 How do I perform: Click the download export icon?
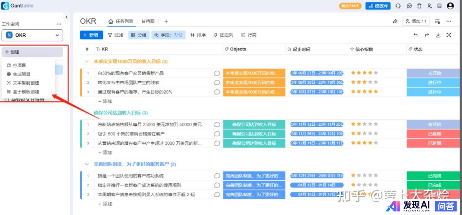[x=438, y=35]
